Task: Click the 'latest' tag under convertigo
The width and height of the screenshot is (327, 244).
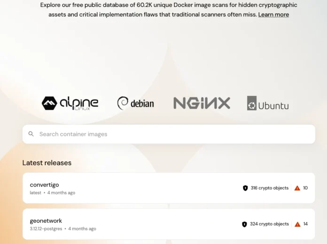Action: (x=35, y=193)
